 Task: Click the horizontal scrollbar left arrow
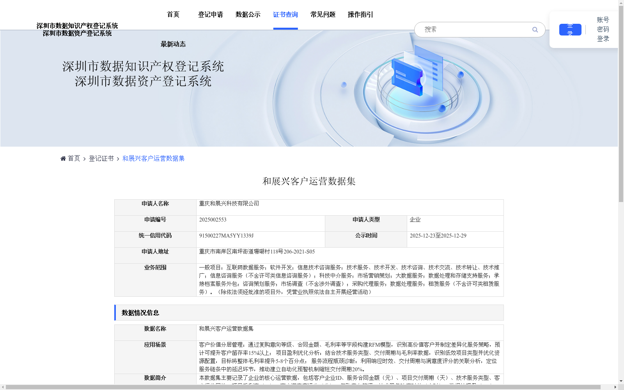click(x=3, y=387)
